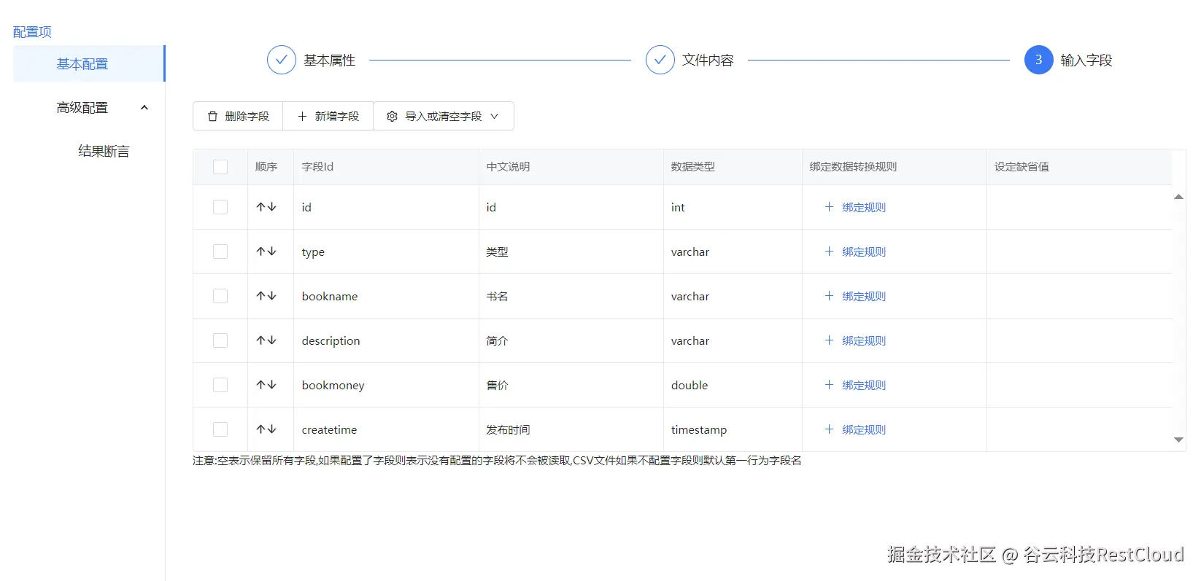
Task: Check the checkbox for the id row
Action: (x=220, y=207)
